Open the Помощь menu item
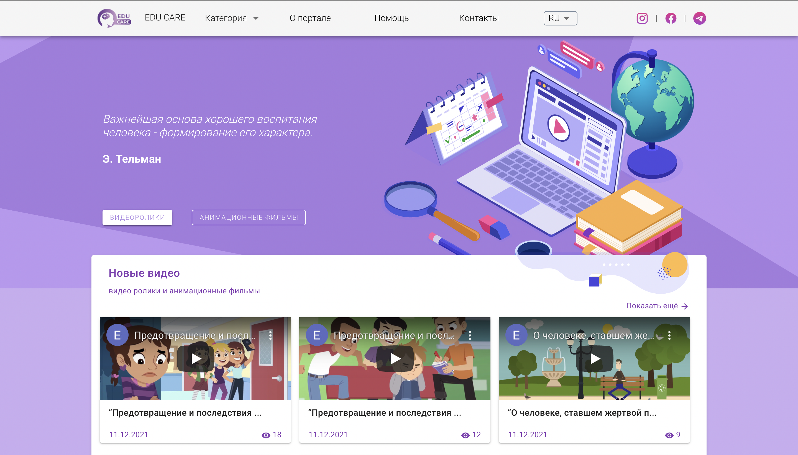The image size is (798, 455). [391, 18]
